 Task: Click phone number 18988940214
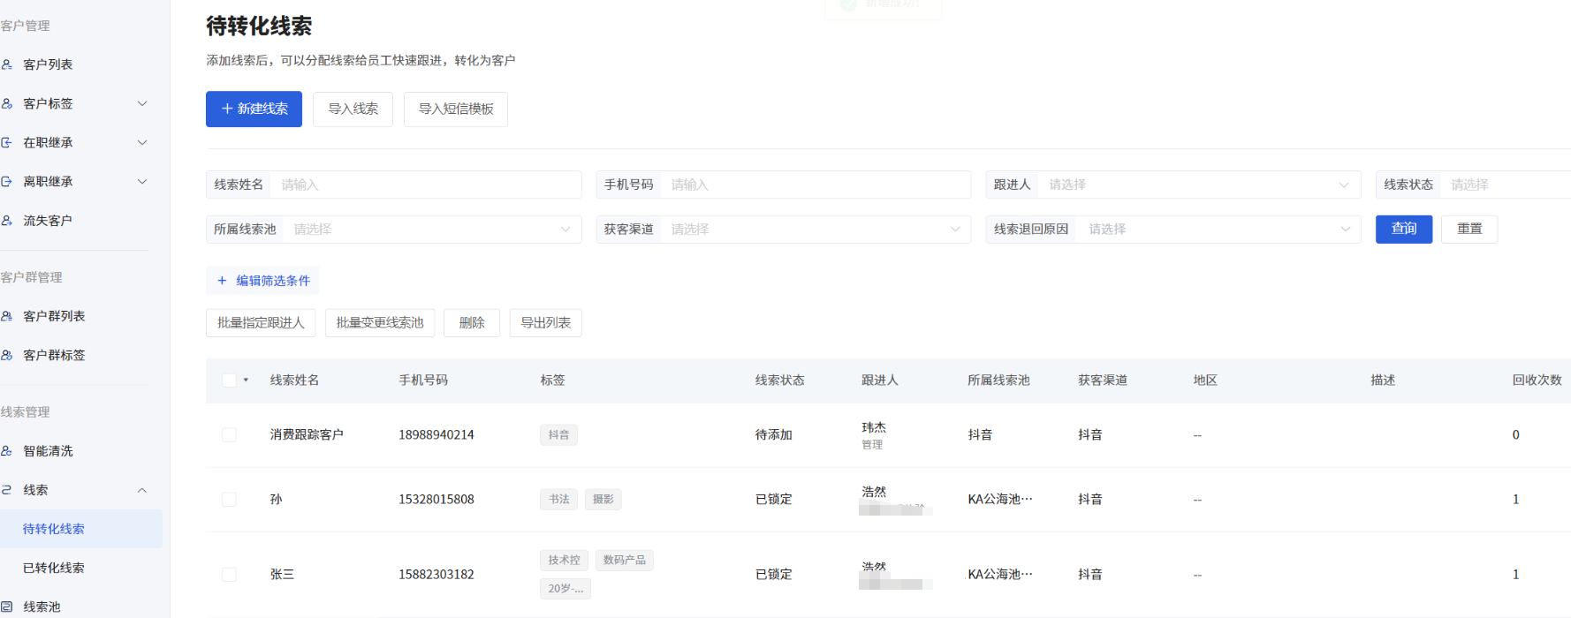click(436, 435)
